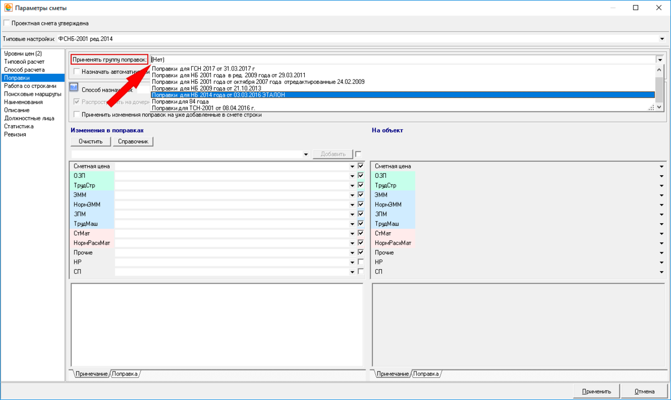Viewport: 671px width, 400px height.
Task: Uncheck the СтМат row checkbox
Action: coord(361,233)
